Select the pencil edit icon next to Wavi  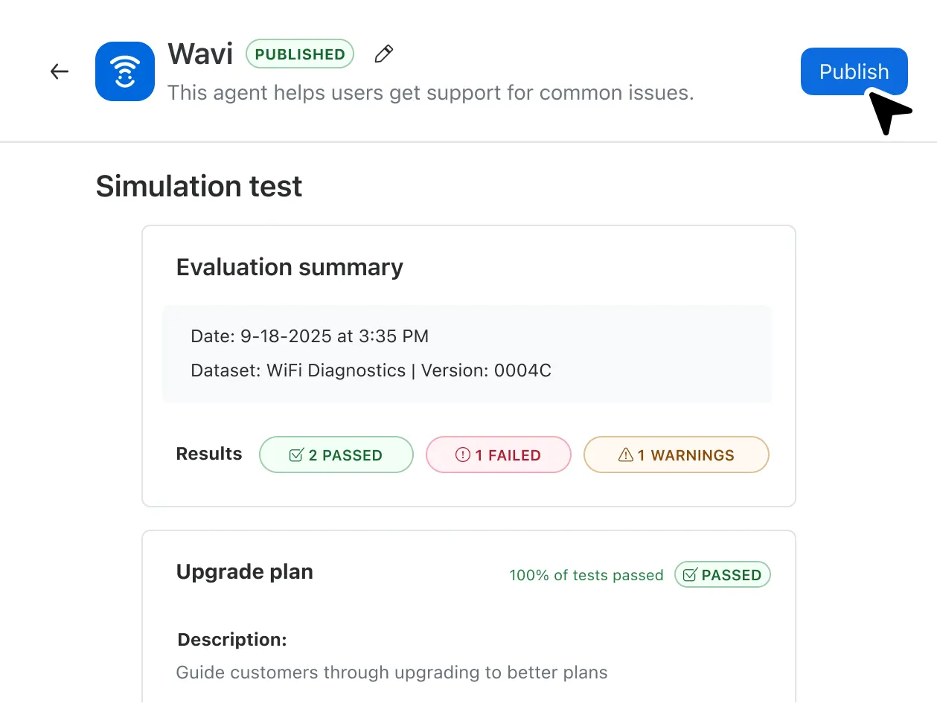point(383,54)
